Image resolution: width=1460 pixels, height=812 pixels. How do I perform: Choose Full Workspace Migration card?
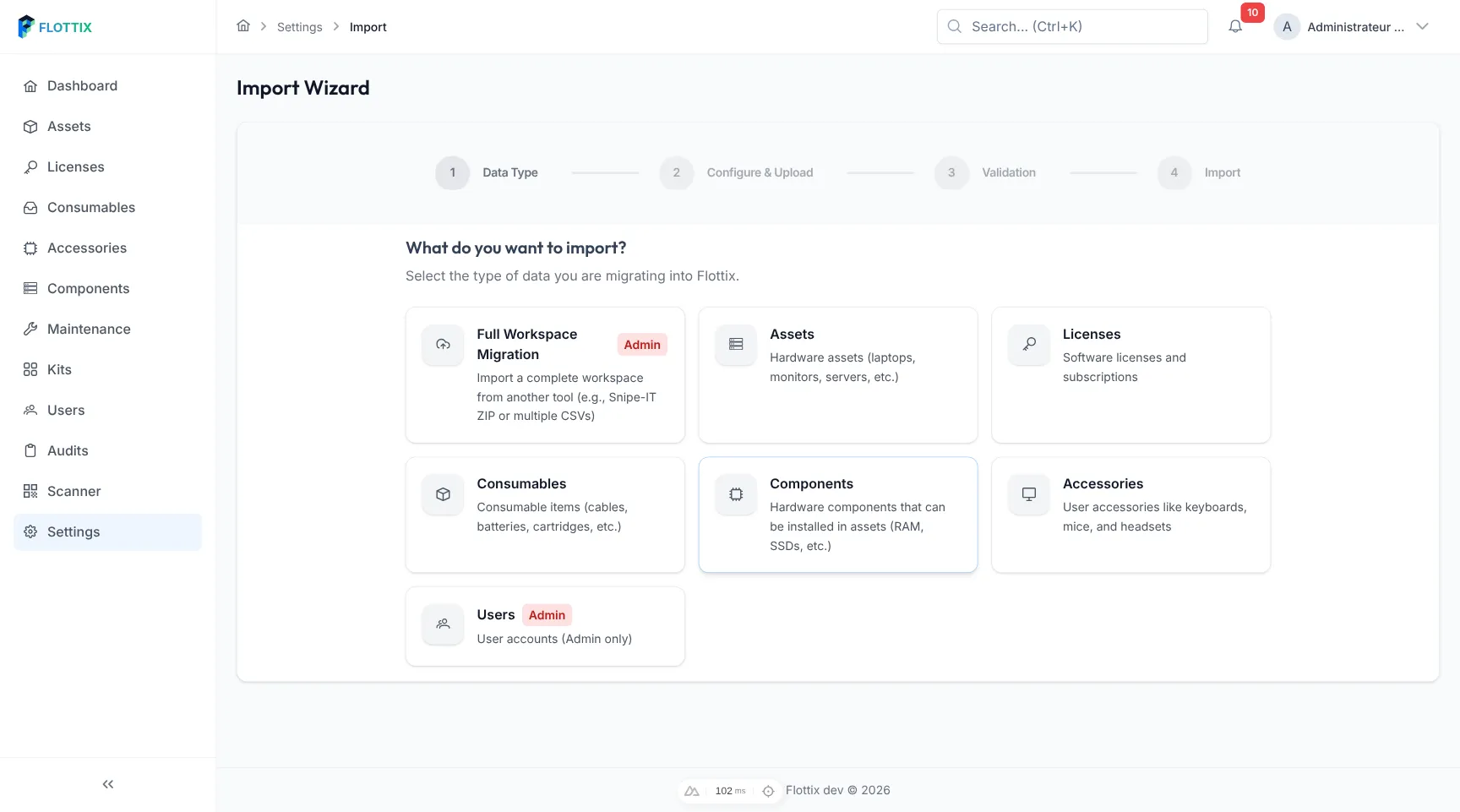pos(545,375)
